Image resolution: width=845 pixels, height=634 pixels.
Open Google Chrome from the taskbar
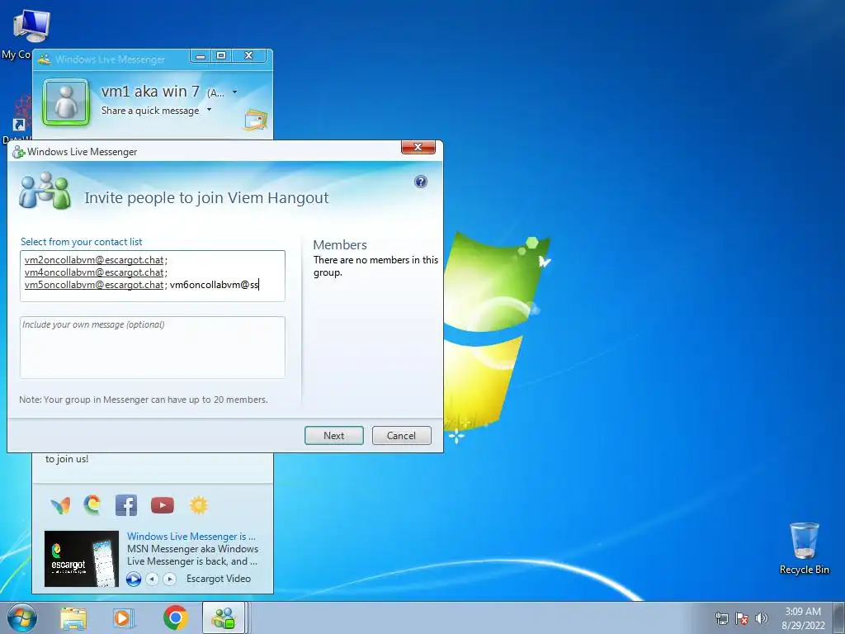click(176, 617)
